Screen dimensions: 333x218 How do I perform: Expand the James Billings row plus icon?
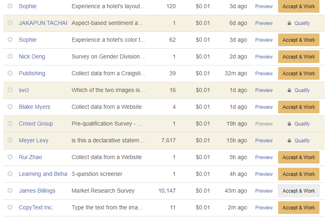[10, 191]
